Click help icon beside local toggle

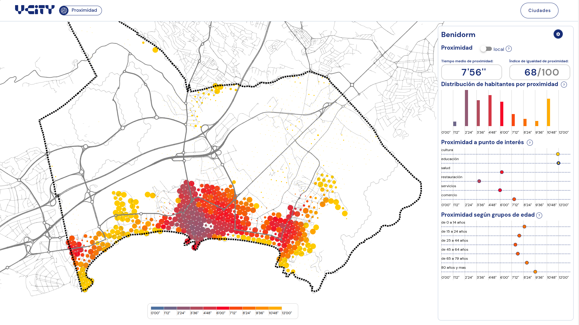(509, 49)
